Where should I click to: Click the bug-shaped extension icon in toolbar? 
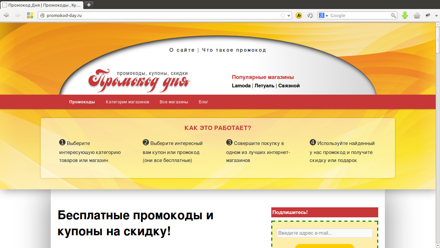click(x=428, y=15)
